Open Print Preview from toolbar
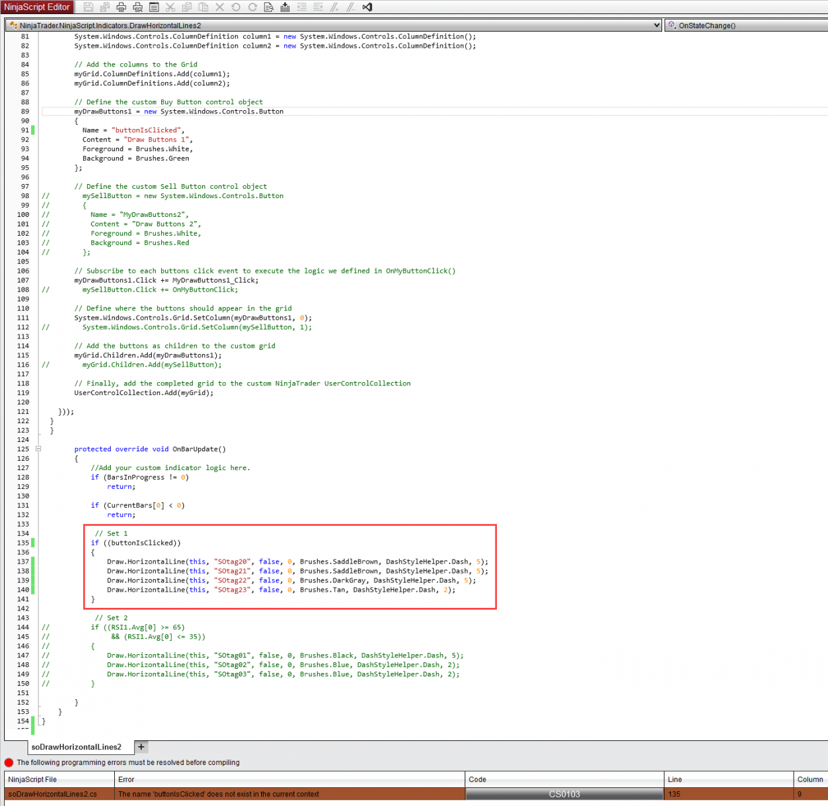 pyautogui.click(x=138, y=7)
